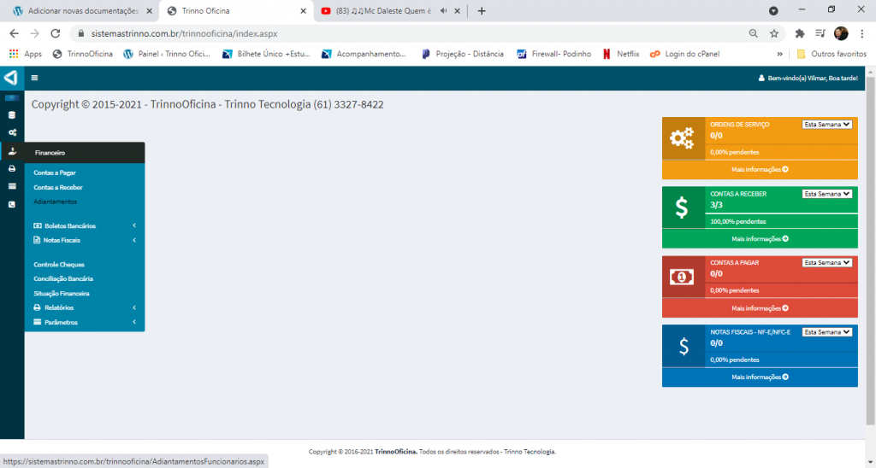
Task: Click the zoom magnifier icon in address bar
Action: point(753,33)
